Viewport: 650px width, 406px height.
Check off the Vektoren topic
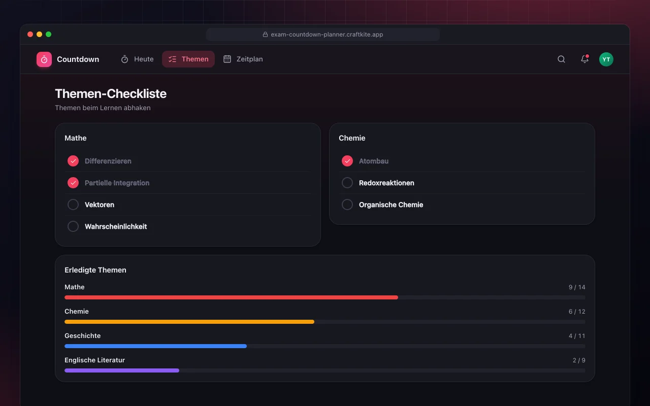click(73, 205)
